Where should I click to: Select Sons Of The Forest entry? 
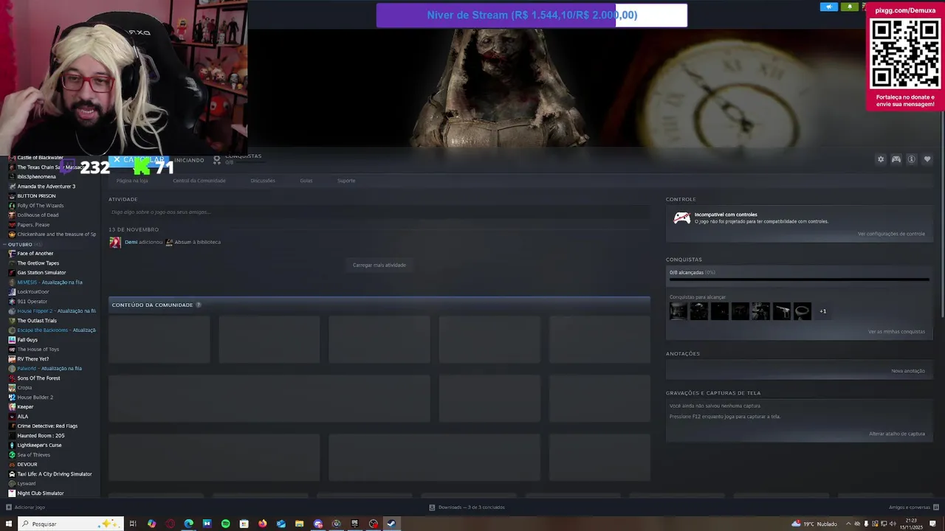[38, 378]
